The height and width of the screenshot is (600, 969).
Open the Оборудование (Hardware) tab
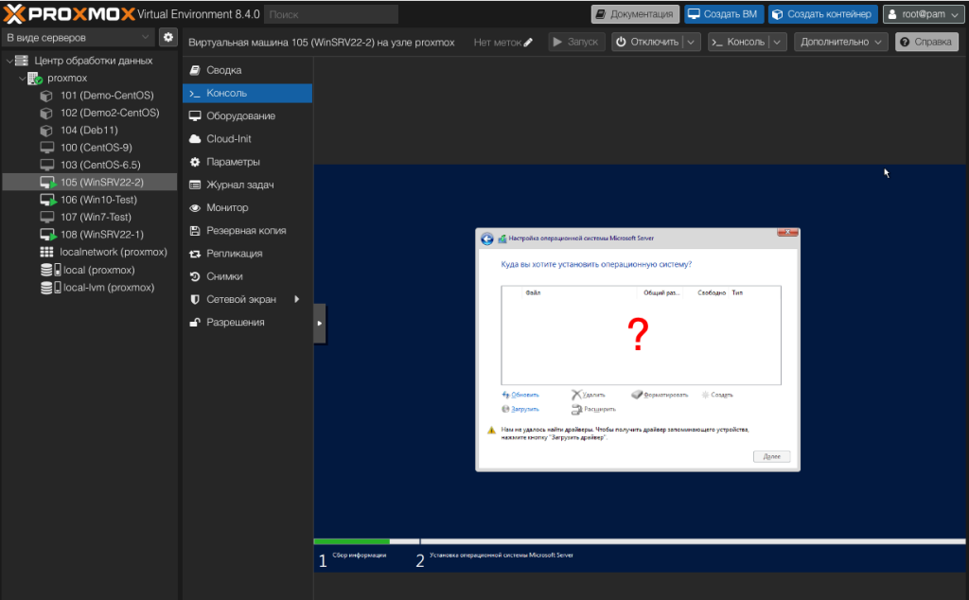coord(240,115)
